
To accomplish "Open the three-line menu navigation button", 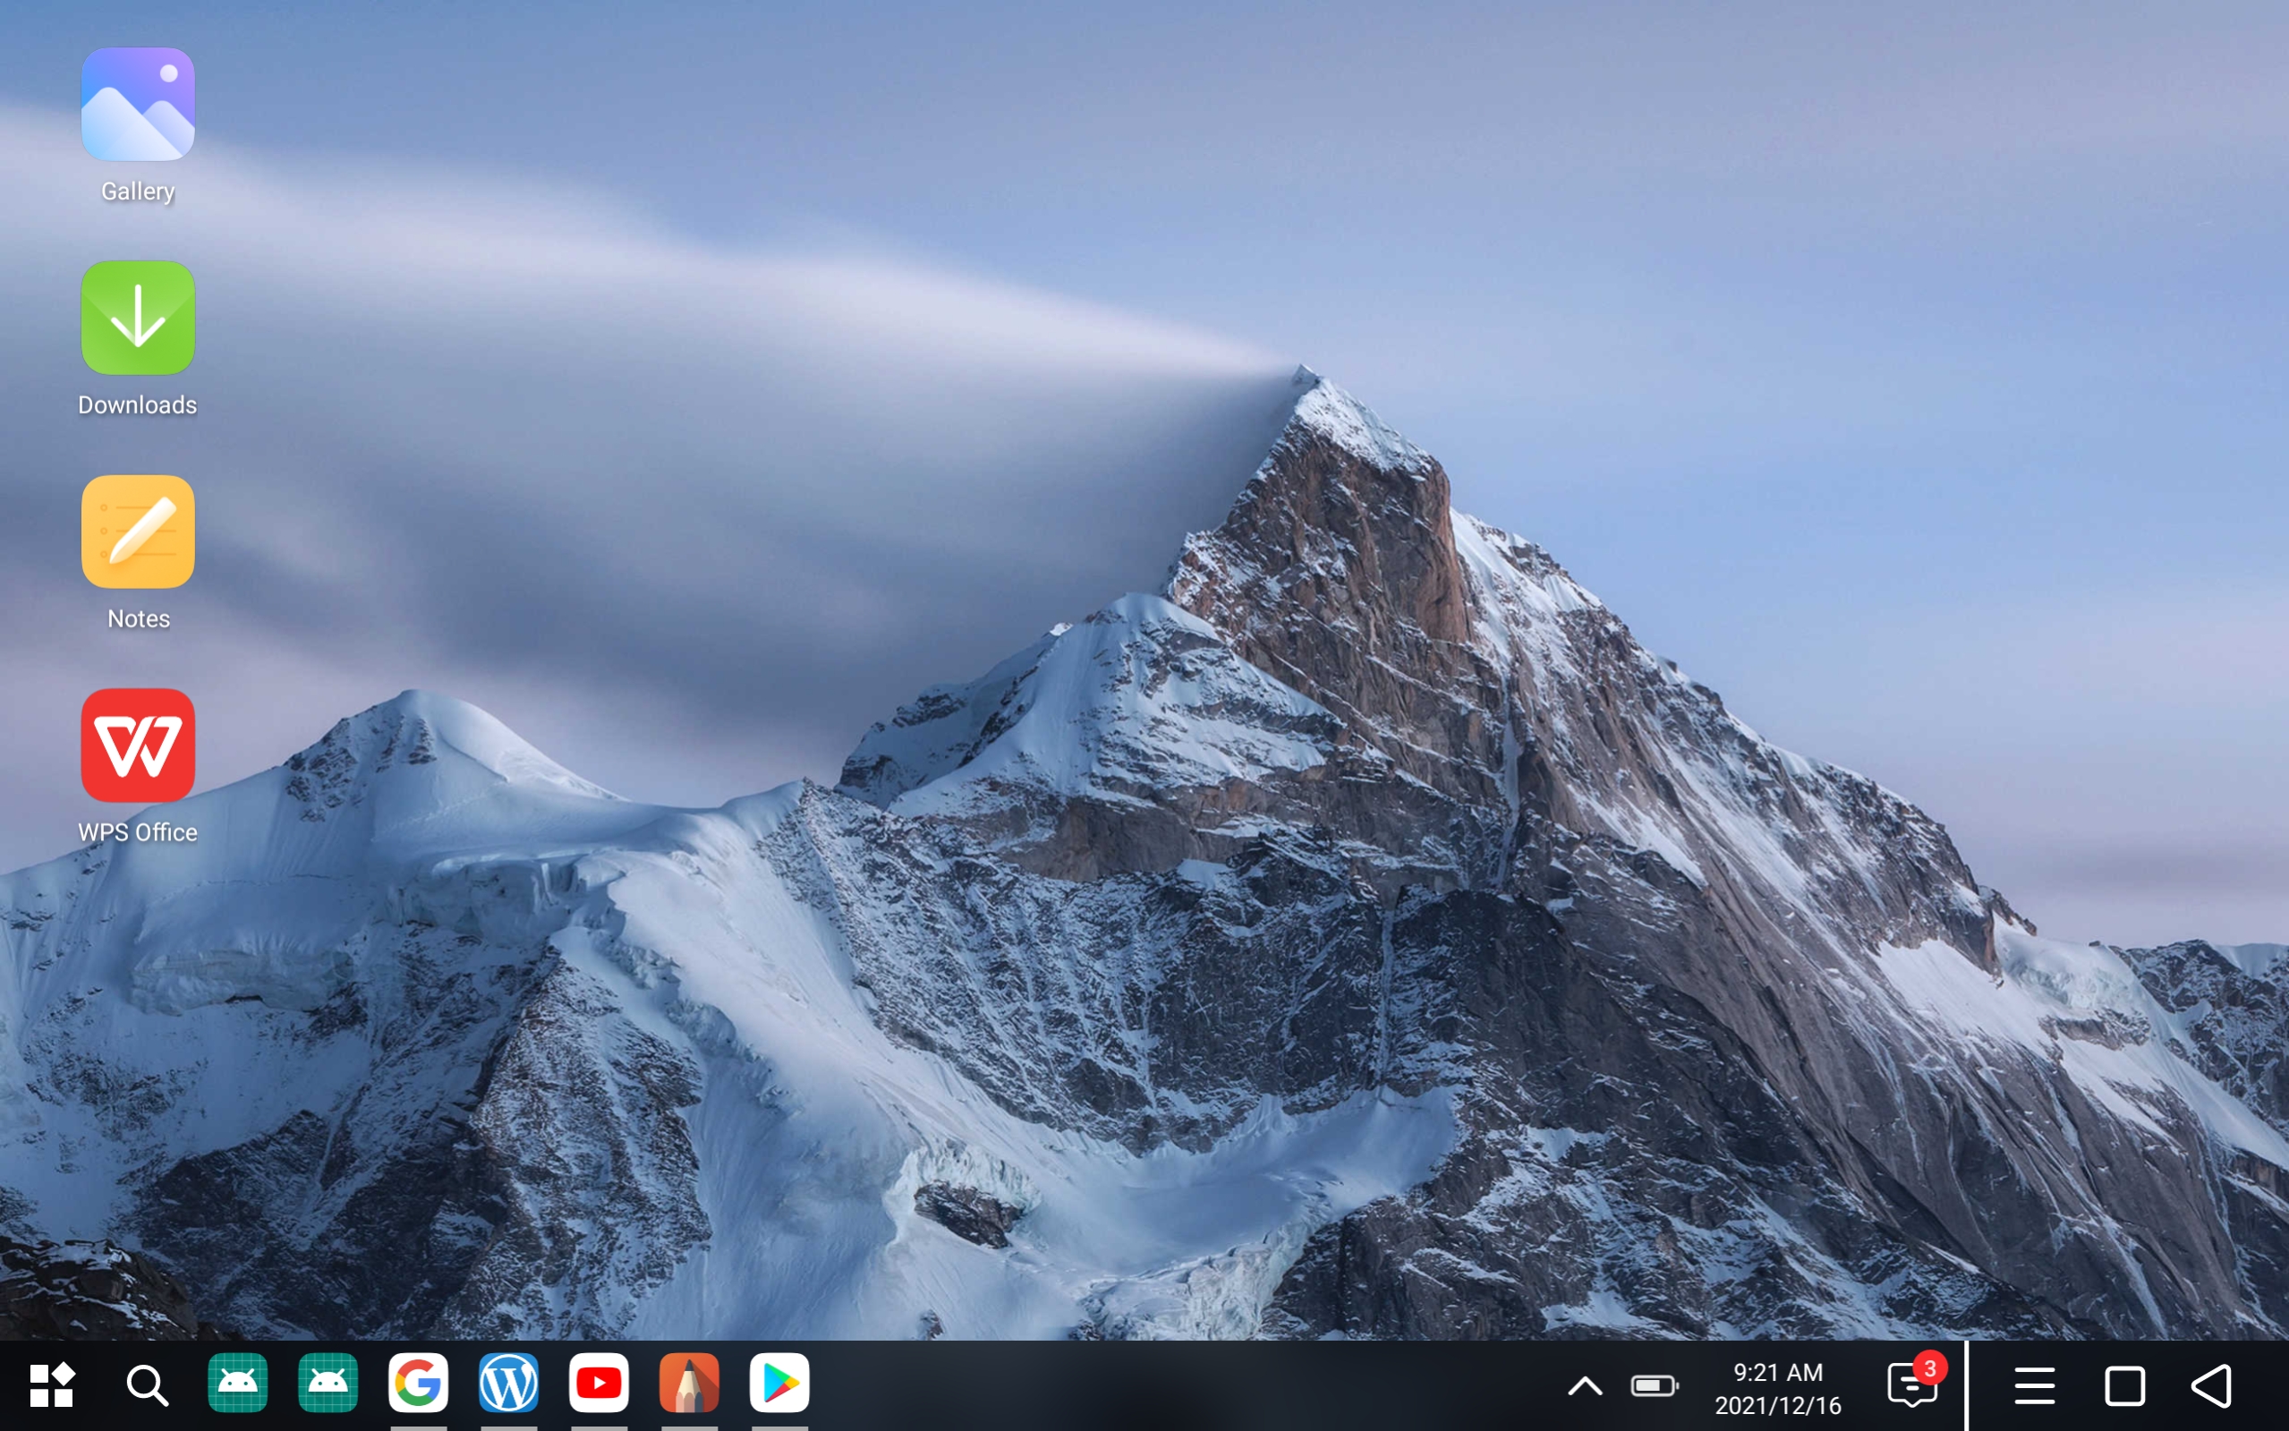I will coord(2033,1386).
